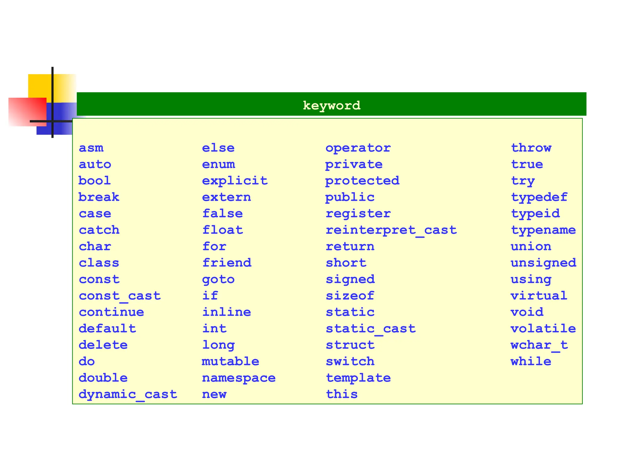
Task: Click the keyword 'struct'
Action: (350, 345)
